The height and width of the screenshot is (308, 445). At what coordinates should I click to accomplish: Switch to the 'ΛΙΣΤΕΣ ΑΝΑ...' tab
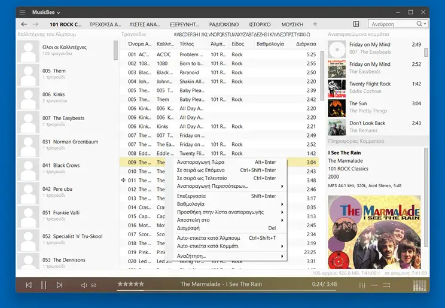coord(145,25)
